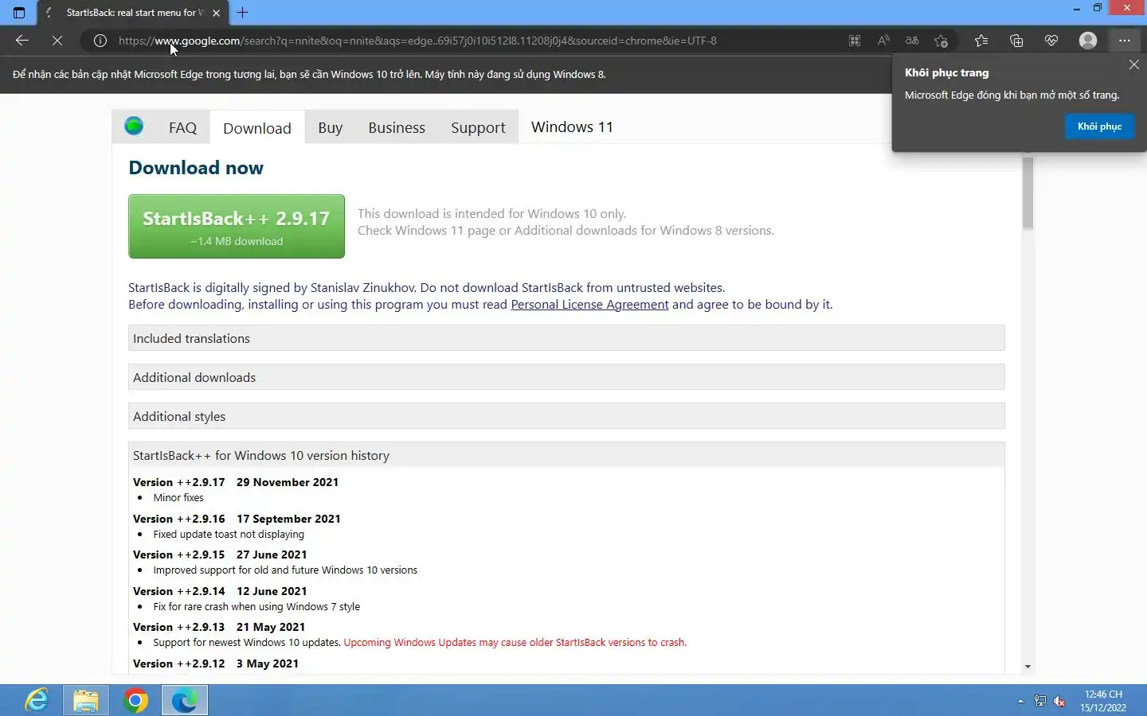Click the scrollbar down arrow
The image size is (1147, 716).
click(x=1028, y=667)
